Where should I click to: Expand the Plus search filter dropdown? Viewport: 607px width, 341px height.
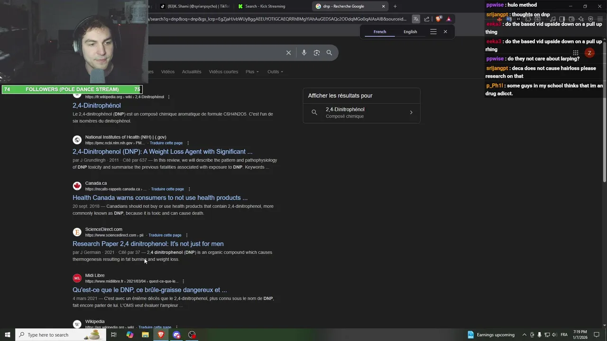[252, 72]
